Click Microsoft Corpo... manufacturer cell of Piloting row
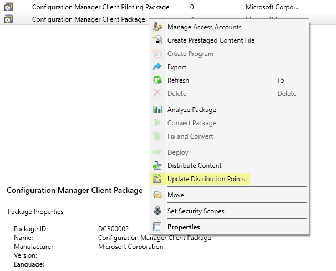 click(272, 7)
